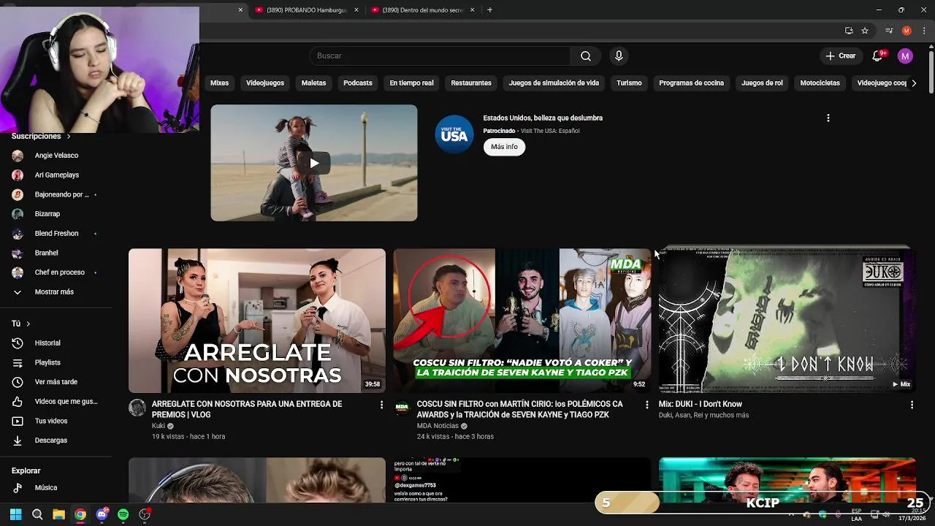Select the Mixes filter chip
Viewport: 935px width, 526px height.
[x=220, y=83]
